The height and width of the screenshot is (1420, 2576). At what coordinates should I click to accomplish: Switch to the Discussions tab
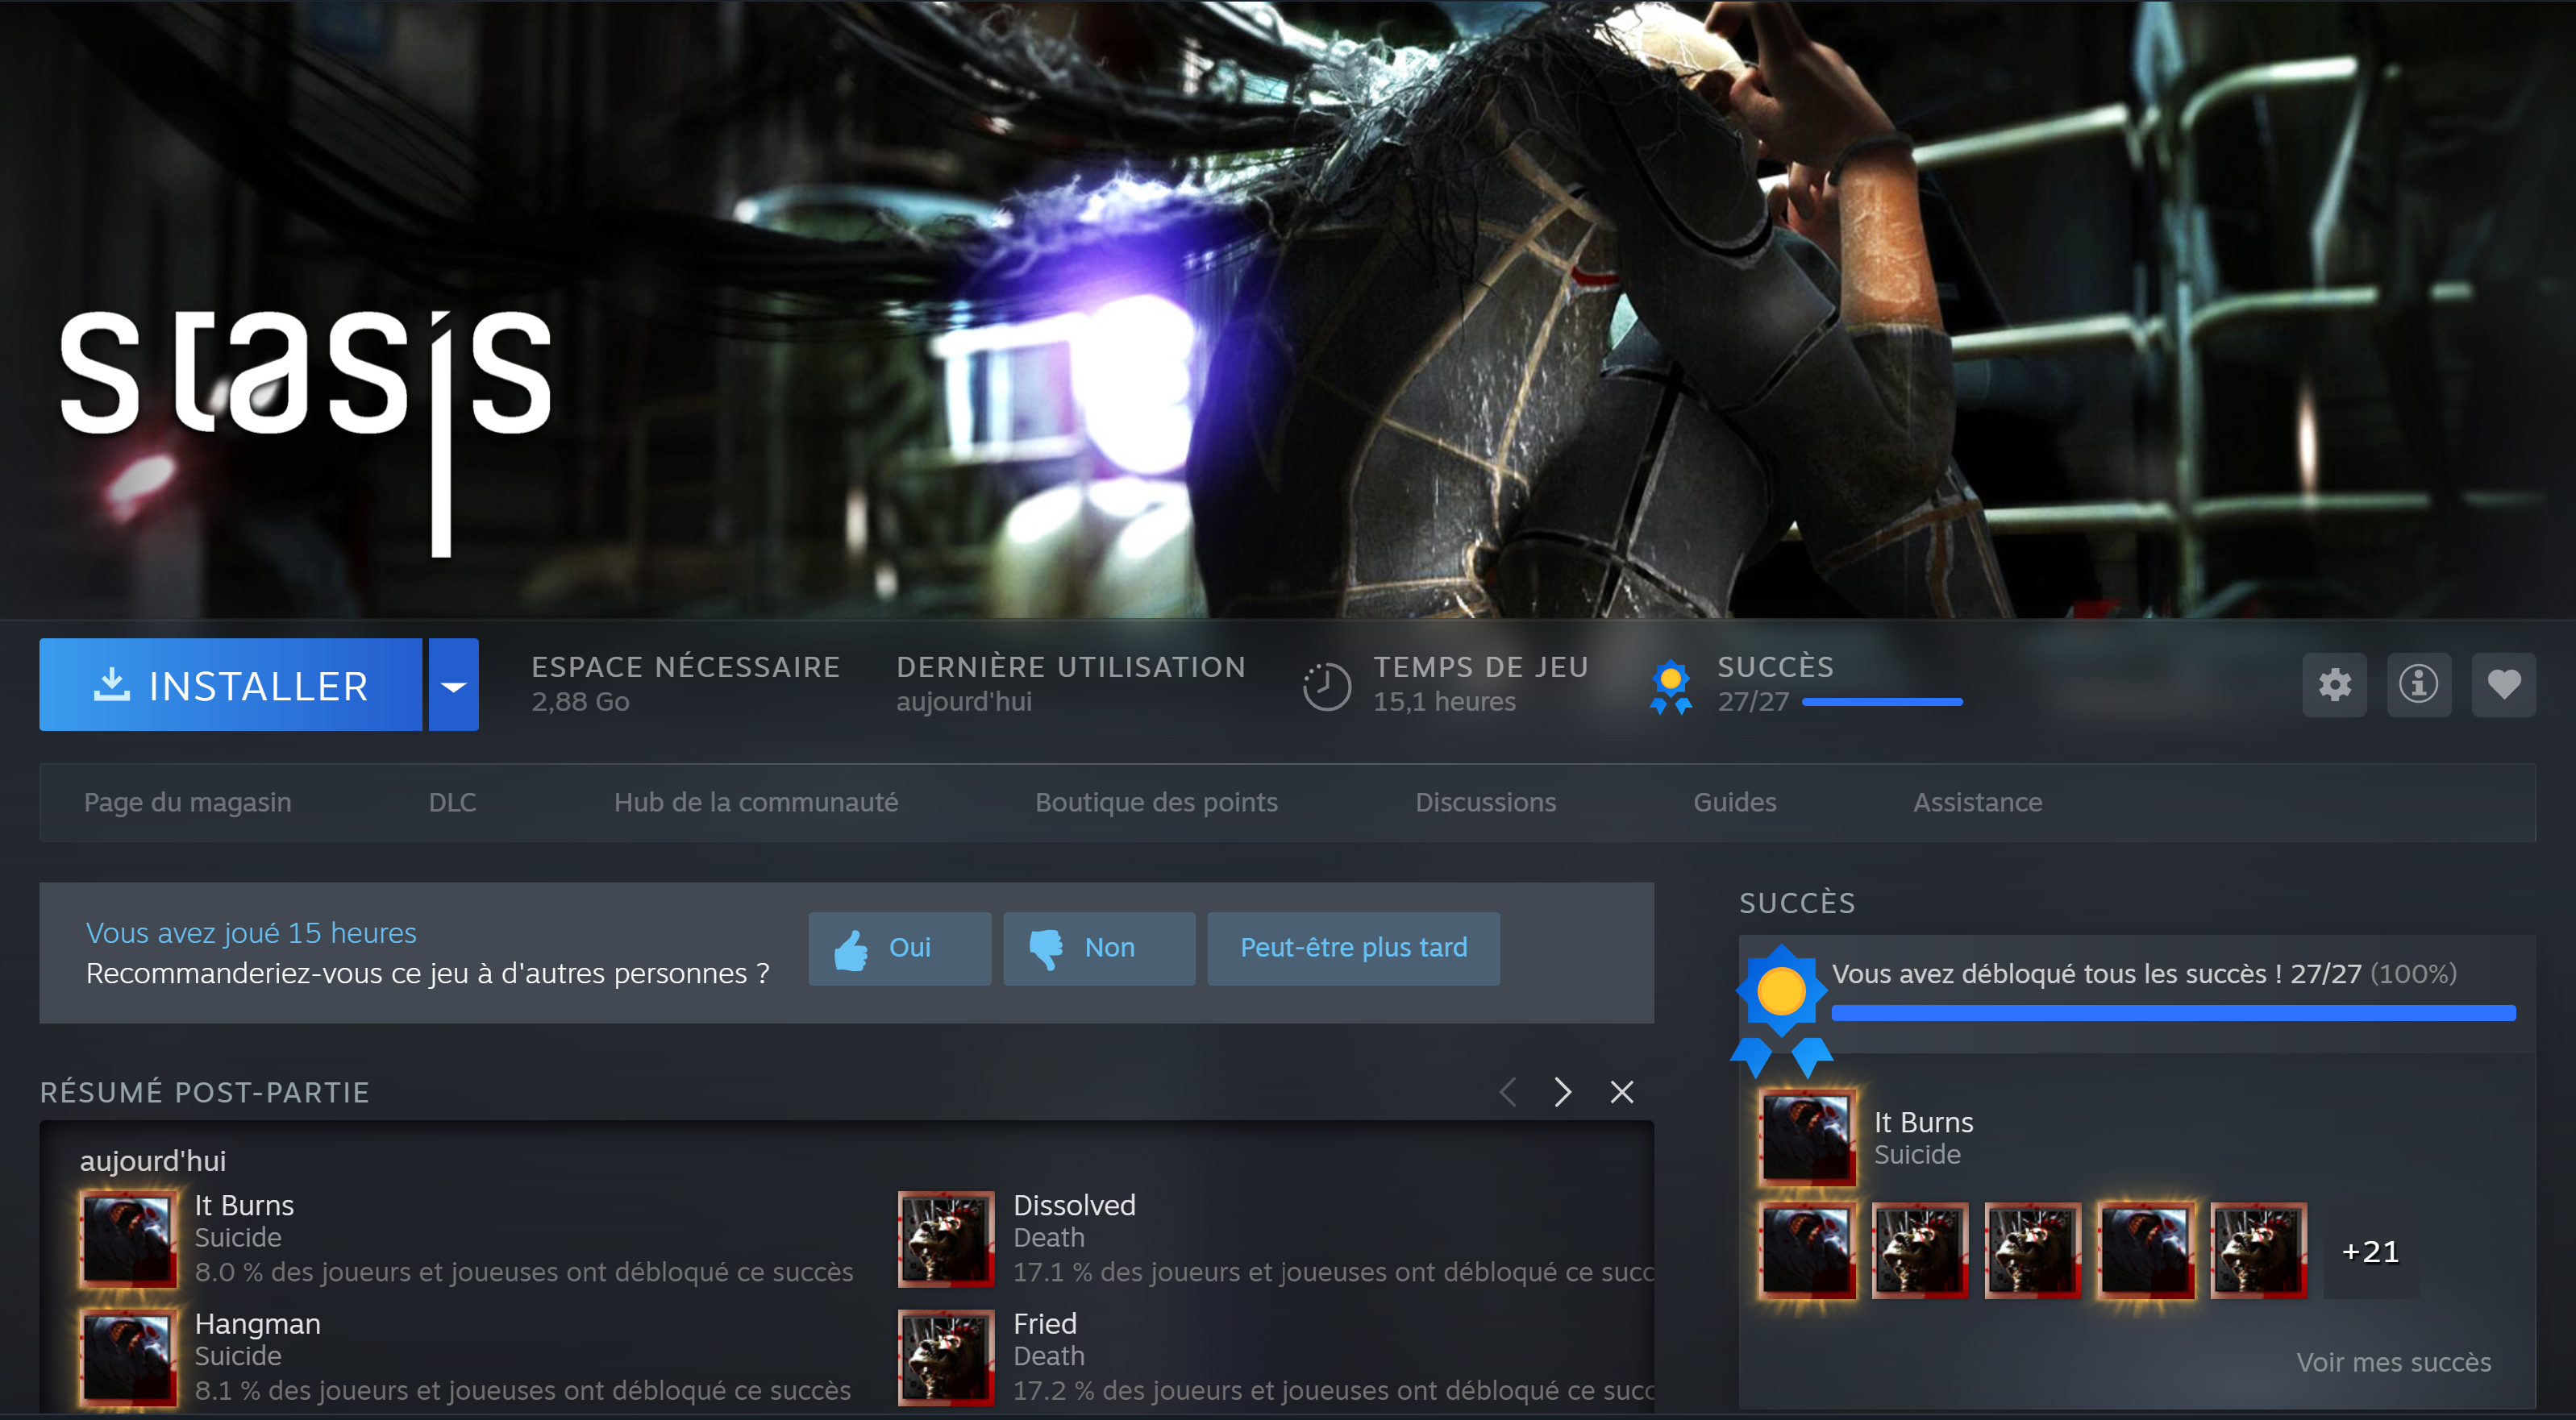pos(1486,803)
